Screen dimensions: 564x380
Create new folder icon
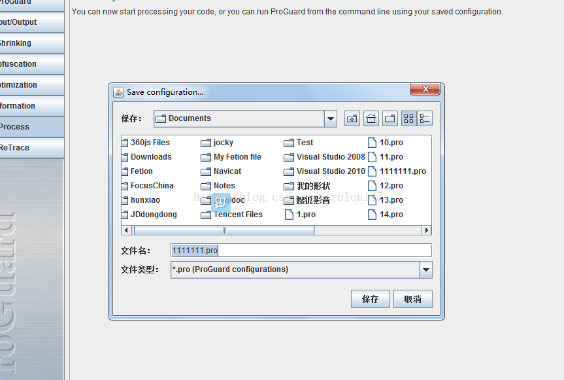[x=390, y=118]
